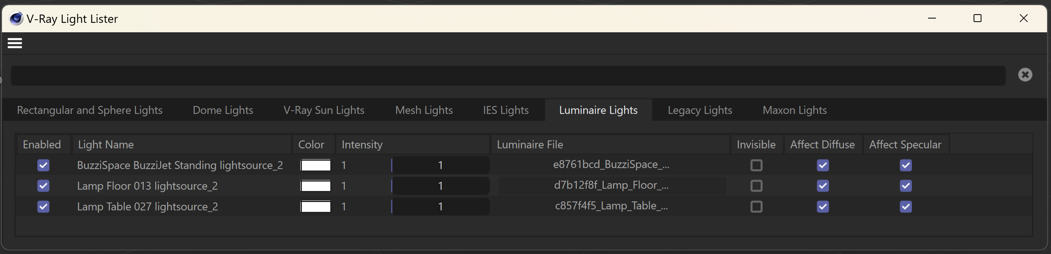Click intensity slider for BuzziSpace BuzziJet
Screen dimensions: 1051x254
[440, 165]
